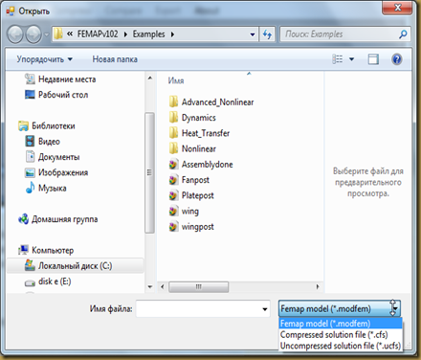Expand the arrow after FEMAPv102 breadcrumb
Image resolution: width=421 pixels, height=360 pixels.
[x=125, y=34]
